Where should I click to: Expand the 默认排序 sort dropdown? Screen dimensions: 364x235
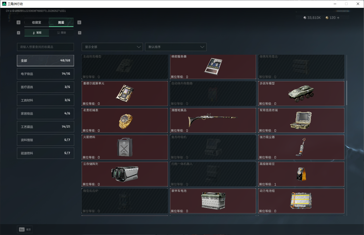pyautogui.click(x=176, y=47)
